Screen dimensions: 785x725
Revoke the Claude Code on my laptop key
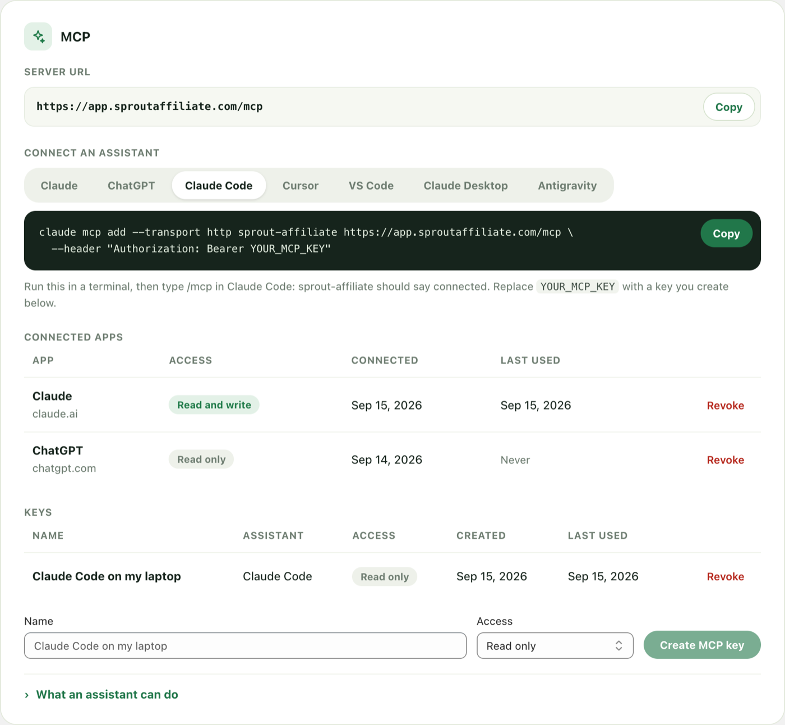pyautogui.click(x=725, y=577)
